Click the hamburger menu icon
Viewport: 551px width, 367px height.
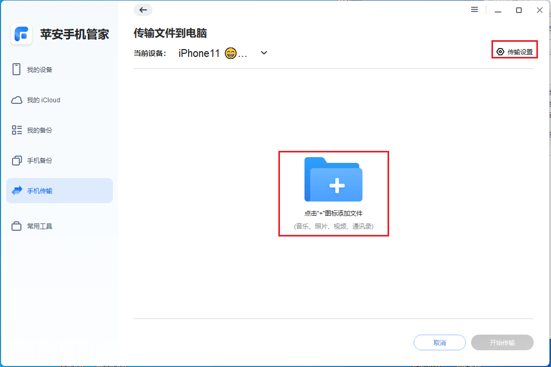point(474,9)
